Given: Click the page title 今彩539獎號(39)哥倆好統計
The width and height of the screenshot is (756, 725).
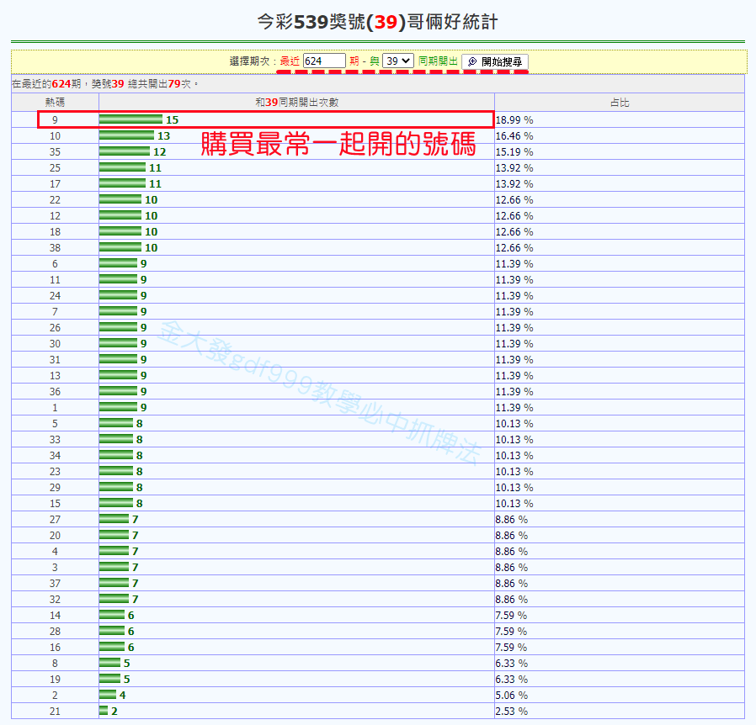Looking at the screenshot, I should point(377,22).
